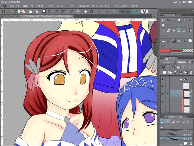Screen dimensions: 194x146
Task: Hide the bottom visible layer via eye
Action: pos(163,109)
